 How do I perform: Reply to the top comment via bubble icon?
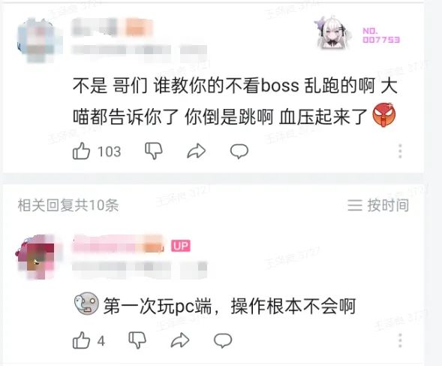tap(239, 151)
